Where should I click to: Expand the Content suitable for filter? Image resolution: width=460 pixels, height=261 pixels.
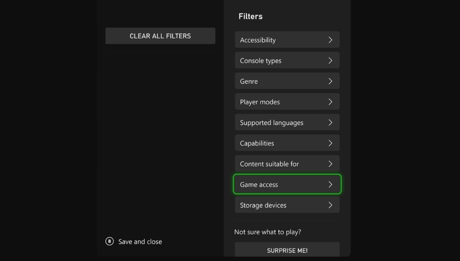(x=287, y=164)
